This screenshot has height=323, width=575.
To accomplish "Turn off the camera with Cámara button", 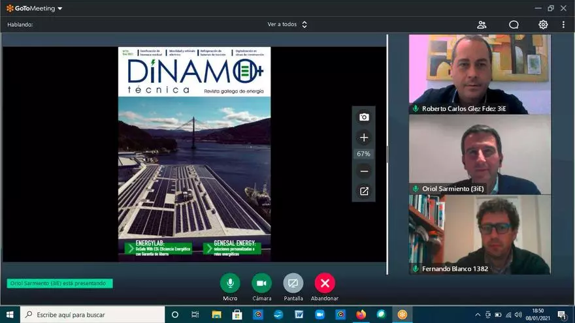I will tap(261, 283).
